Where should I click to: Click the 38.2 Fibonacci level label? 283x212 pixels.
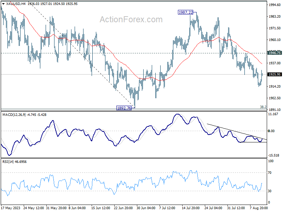(263, 107)
